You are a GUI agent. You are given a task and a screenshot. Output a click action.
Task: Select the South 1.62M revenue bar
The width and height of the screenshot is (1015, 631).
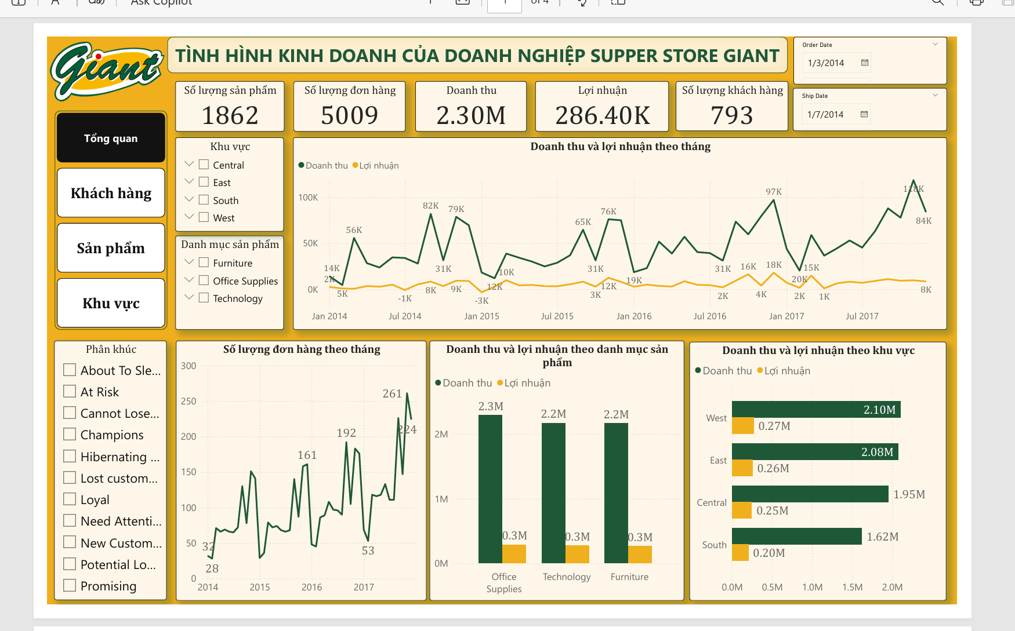pos(797,536)
